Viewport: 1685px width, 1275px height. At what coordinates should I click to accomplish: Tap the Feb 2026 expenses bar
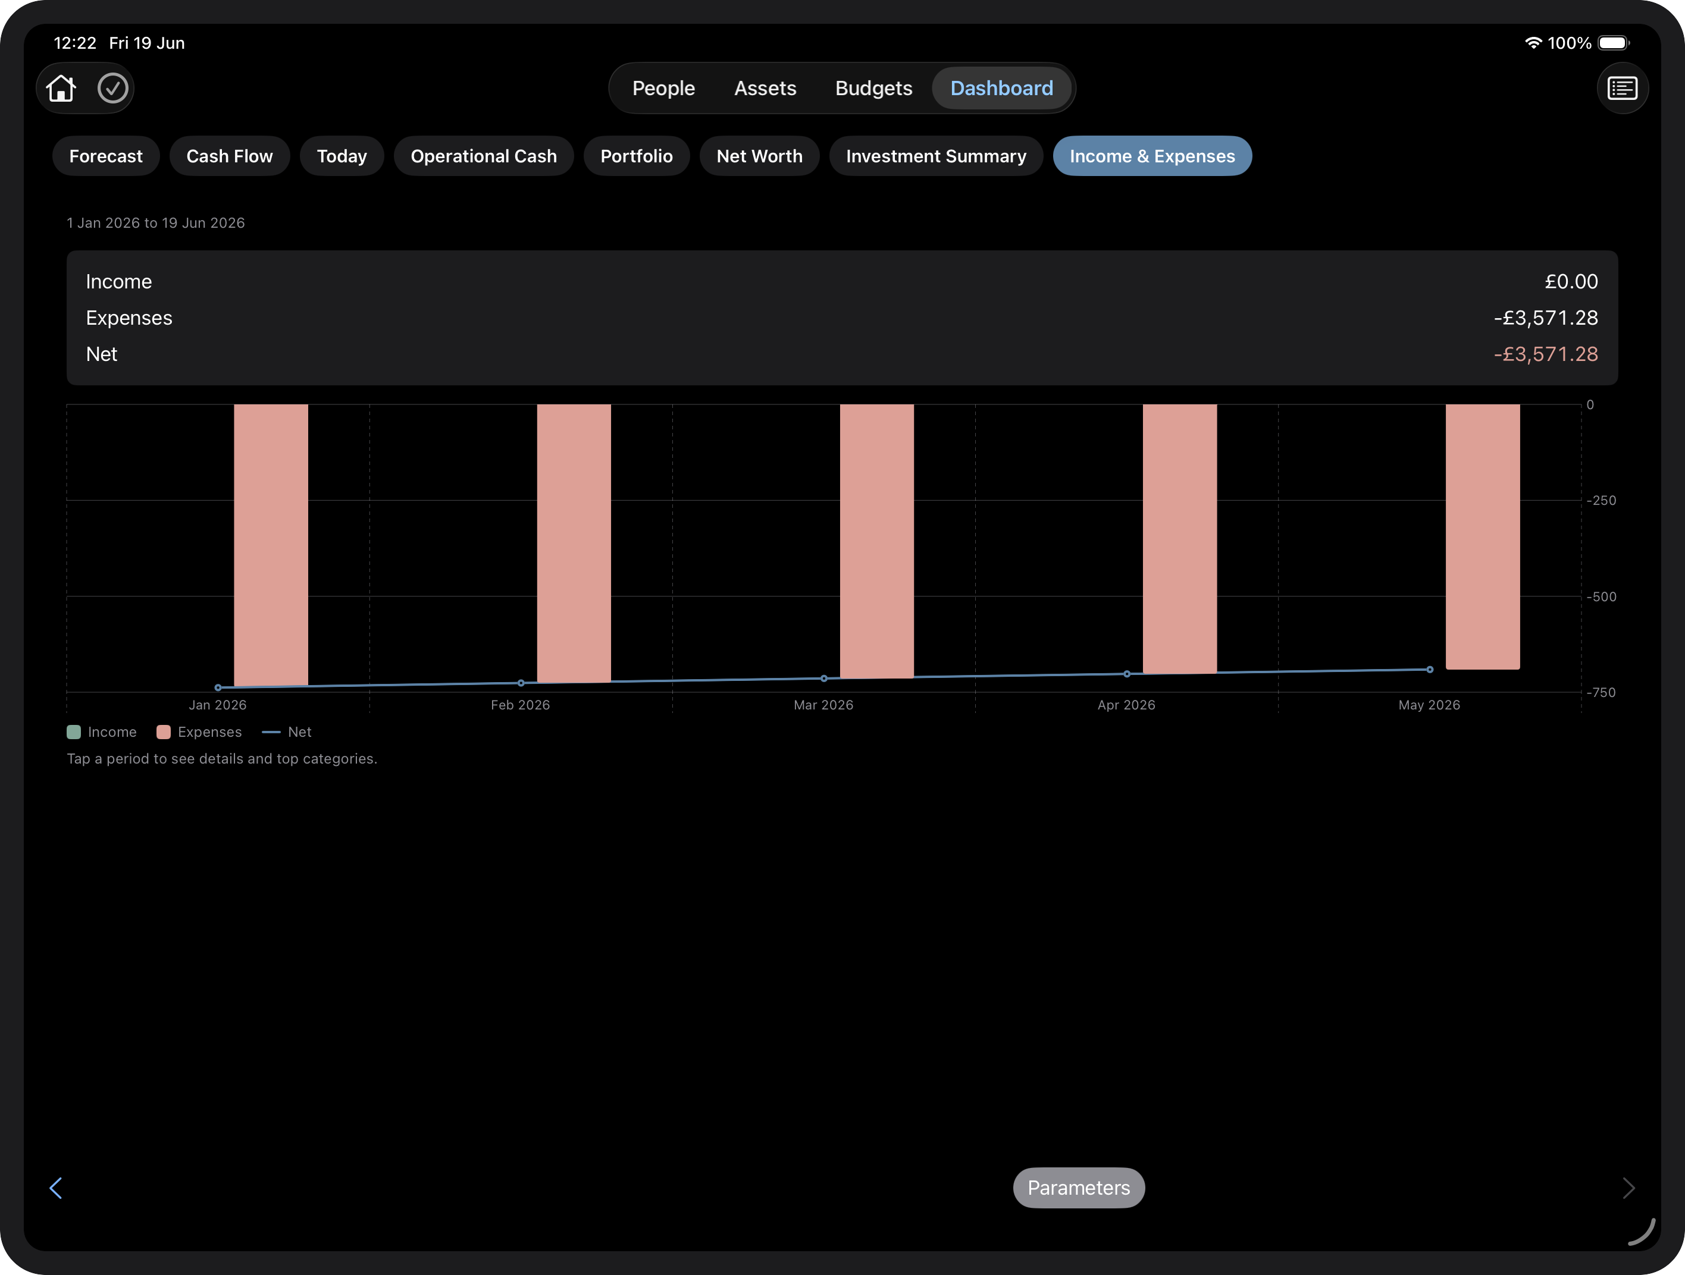574,543
